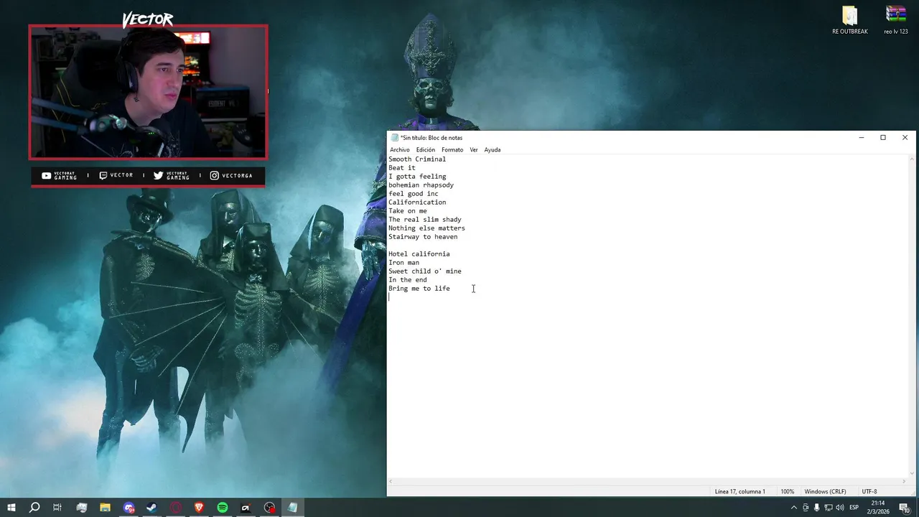Open network status tray icon
The image size is (919, 517).
pos(828,508)
